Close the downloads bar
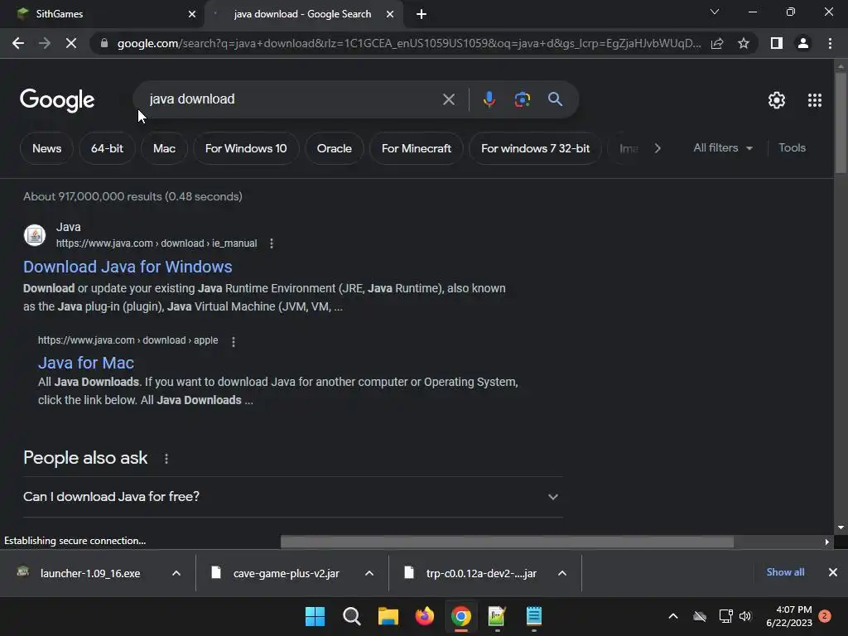The height and width of the screenshot is (636, 848). click(x=833, y=572)
